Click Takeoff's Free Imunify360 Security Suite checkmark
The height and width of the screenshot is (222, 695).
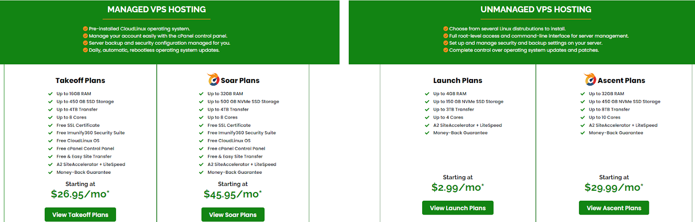(x=50, y=133)
